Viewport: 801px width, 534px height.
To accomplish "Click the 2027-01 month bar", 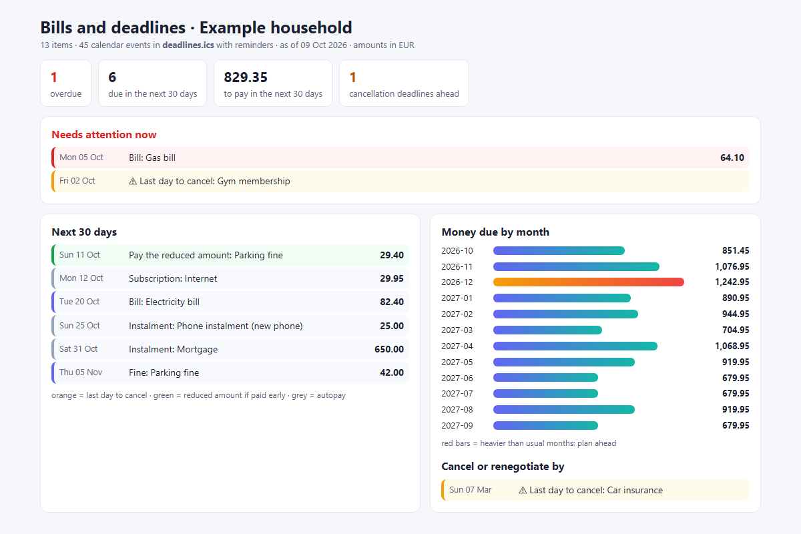I will (x=562, y=298).
